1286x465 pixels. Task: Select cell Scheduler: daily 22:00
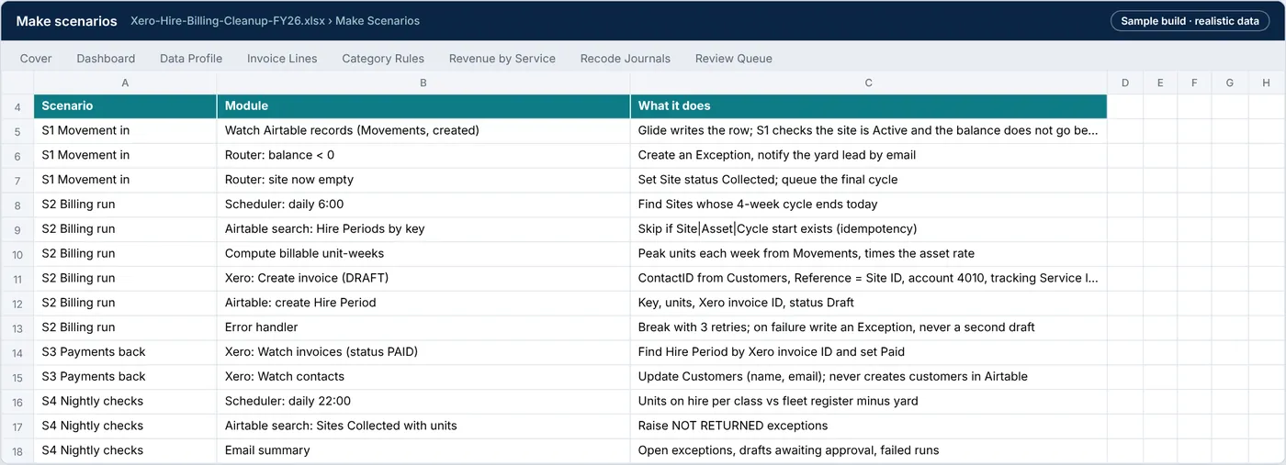pyautogui.click(x=423, y=401)
